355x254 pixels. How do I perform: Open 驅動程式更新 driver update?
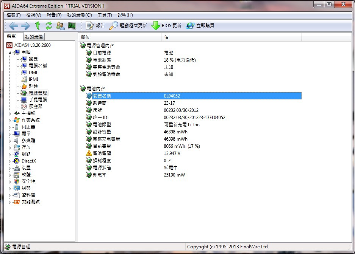pyautogui.click(x=128, y=26)
